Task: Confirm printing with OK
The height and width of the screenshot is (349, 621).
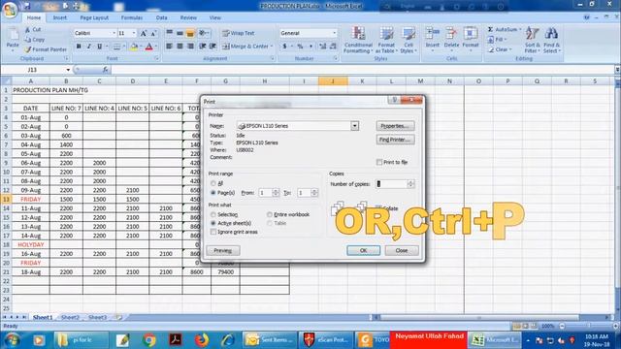Action: [363, 250]
